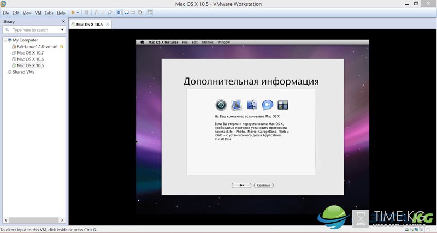Image resolution: width=437 pixels, height=233 pixels.
Task: Select Mac OS X 10.7 in library
Action: click(x=30, y=53)
